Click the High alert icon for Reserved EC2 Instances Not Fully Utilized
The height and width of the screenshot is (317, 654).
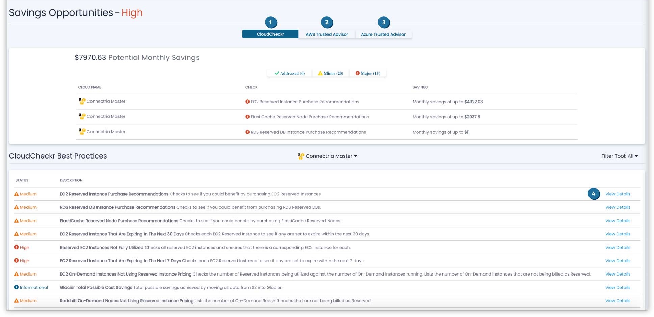click(x=16, y=247)
